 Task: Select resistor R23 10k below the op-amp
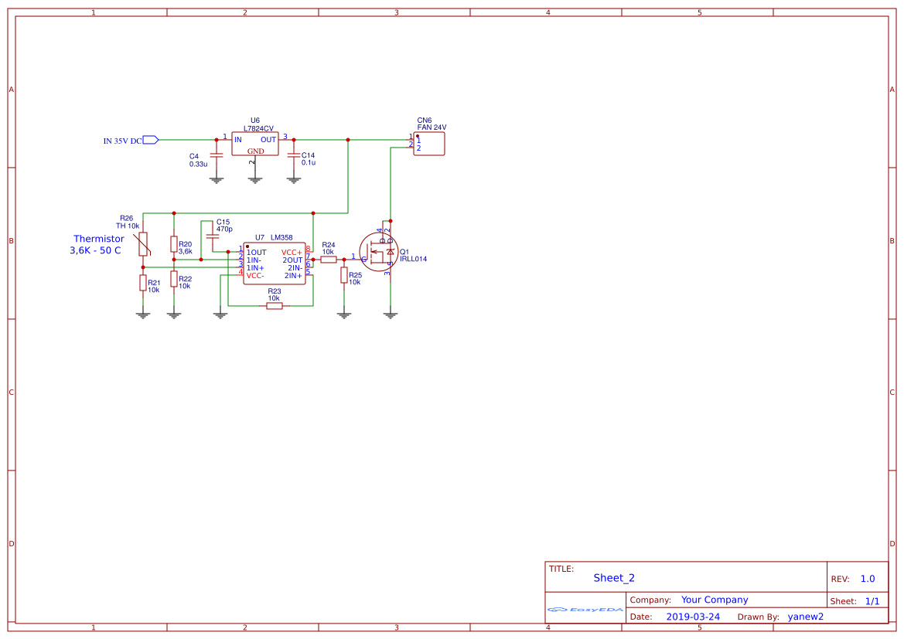tap(275, 304)
